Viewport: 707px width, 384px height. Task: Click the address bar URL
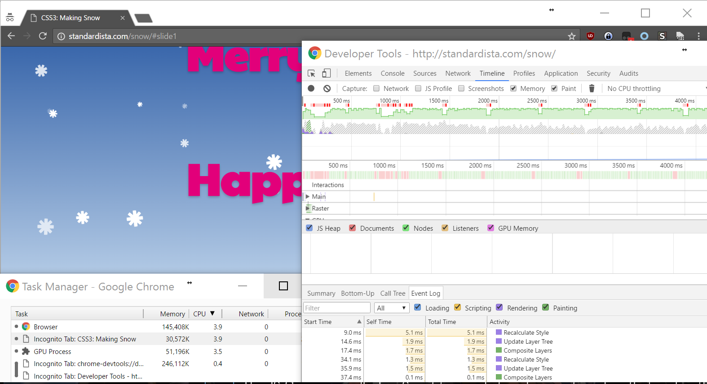coord(123,36)
